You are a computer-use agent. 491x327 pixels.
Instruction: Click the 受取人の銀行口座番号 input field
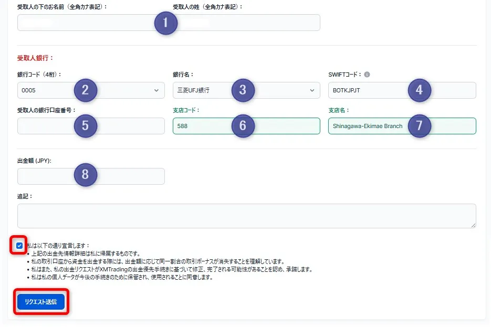[x=91, y=126]
